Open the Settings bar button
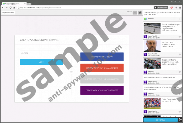183x123 pixels. pyautogui.click(x=160, y=120)
